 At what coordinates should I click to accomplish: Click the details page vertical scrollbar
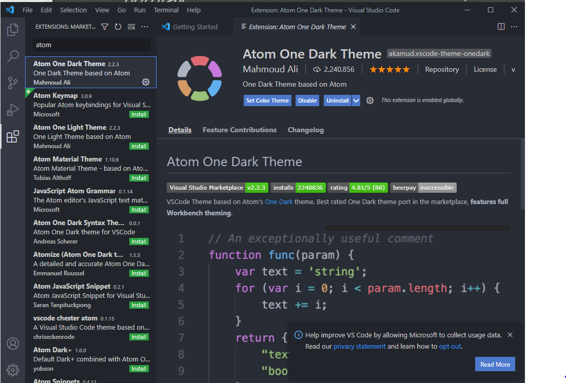pos(523,174)
